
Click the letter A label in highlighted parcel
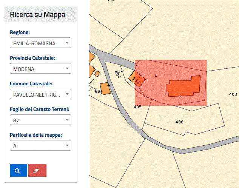point(156,76)
